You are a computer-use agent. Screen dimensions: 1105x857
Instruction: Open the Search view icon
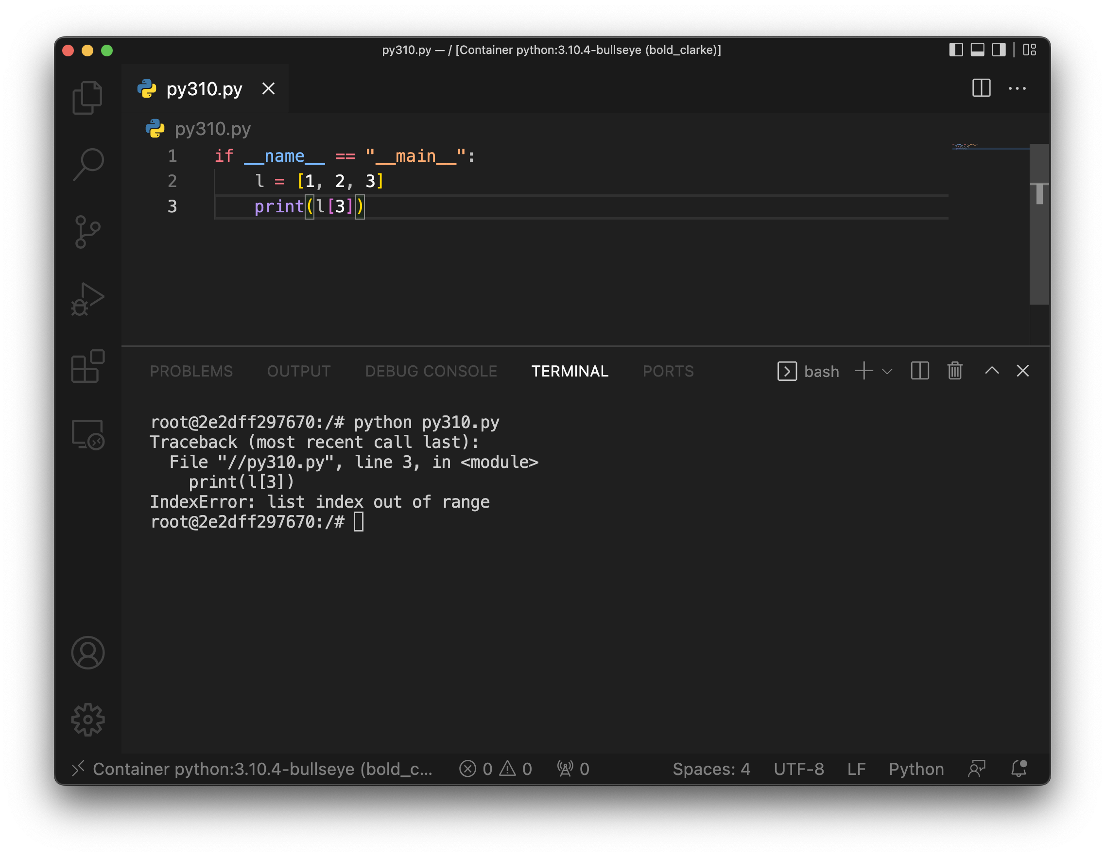click(87, 164)
